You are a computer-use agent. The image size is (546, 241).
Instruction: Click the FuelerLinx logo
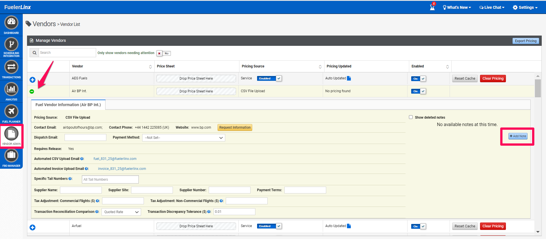[18, 7]
